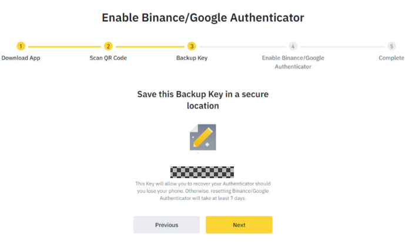Screen dimensions: 409x242
Task: Click the Save this Backup Key heading
Action: pos(203,100)
